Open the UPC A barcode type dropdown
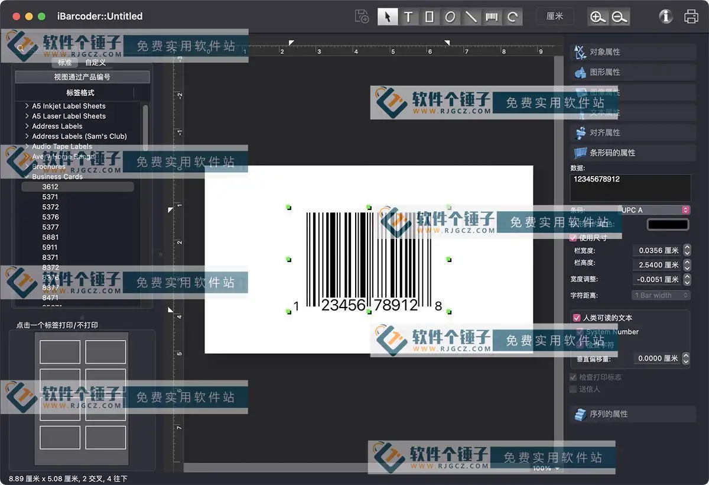Image resolution: width=709 pixels, height=485 pixels. tap(655, 210)
